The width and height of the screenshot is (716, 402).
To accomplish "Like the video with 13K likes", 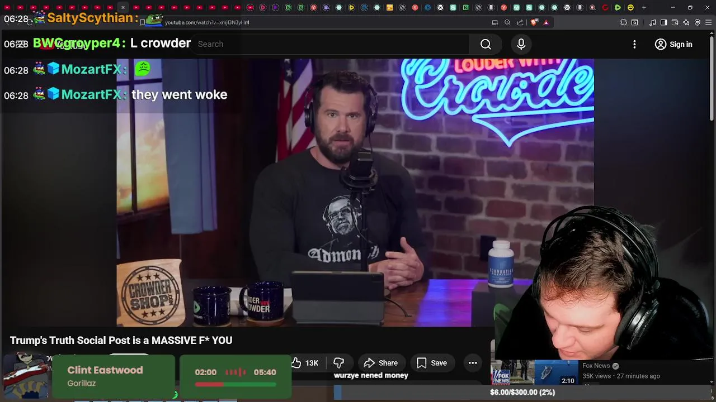I will point(305,363).
